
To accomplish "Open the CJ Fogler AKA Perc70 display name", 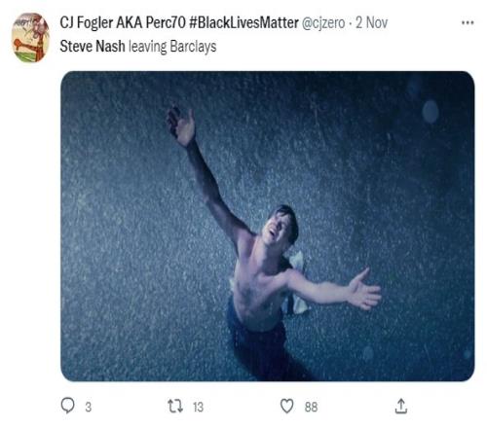I will 123,22.
